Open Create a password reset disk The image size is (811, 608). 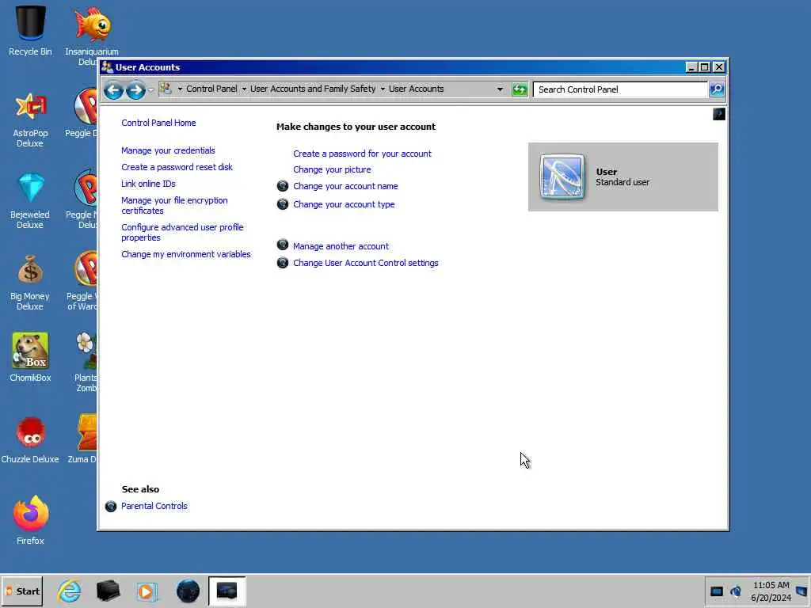[x=177, y=167]
